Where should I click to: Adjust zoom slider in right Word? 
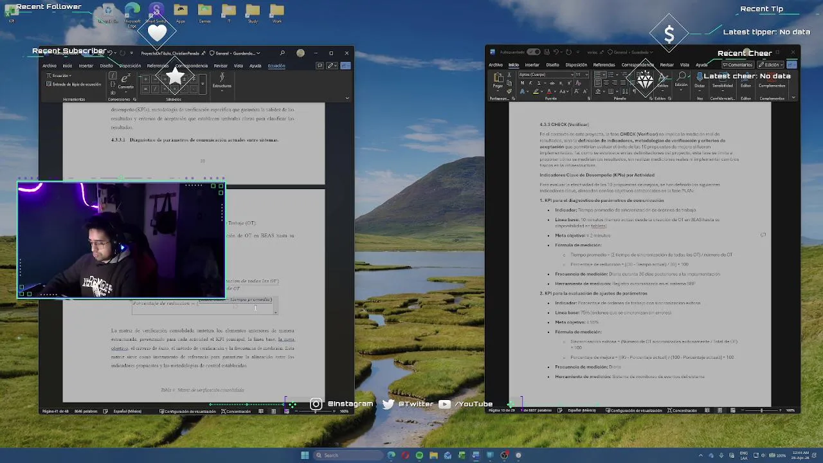(761, 410)
